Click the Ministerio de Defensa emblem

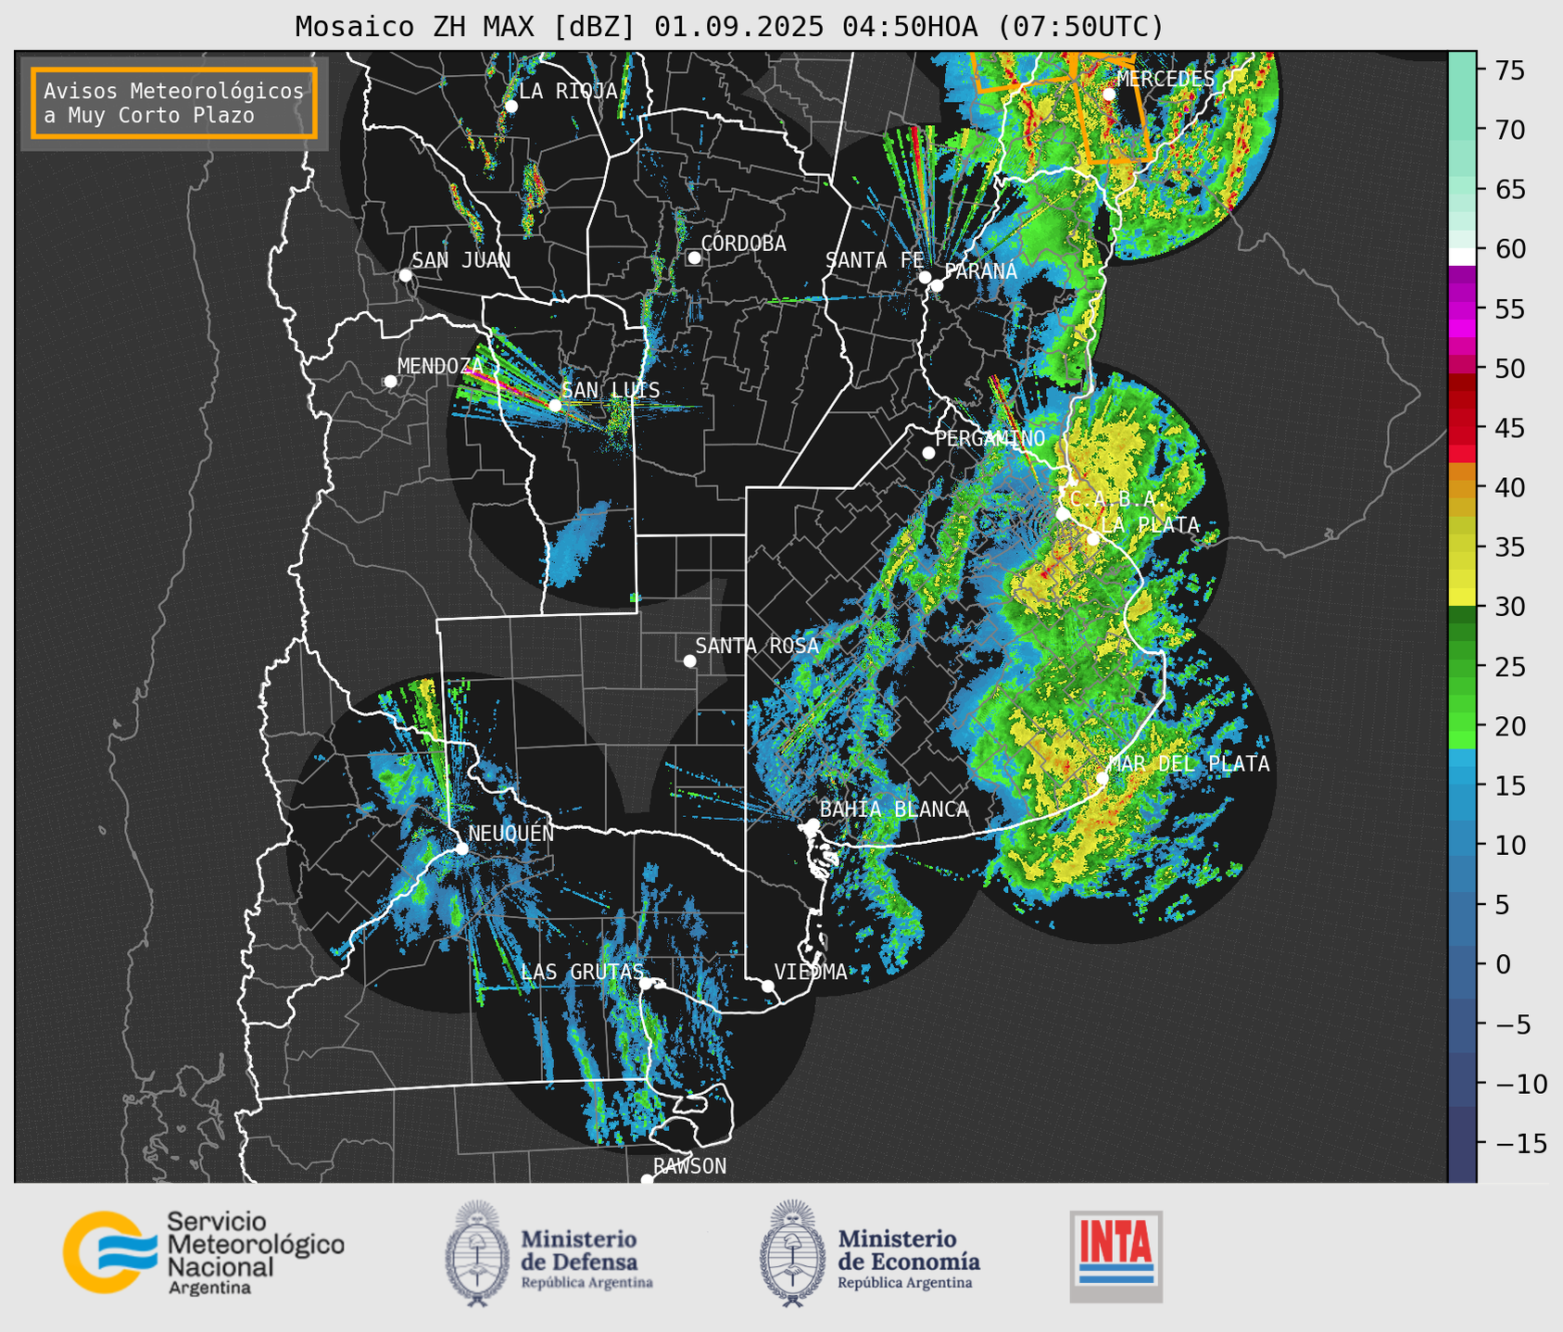pyautogui.click(x=477, y=1253)
